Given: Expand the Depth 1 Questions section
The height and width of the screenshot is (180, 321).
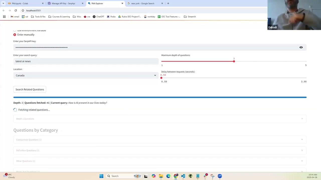Looking at the screenshot, I should click(x=160, y=119).
